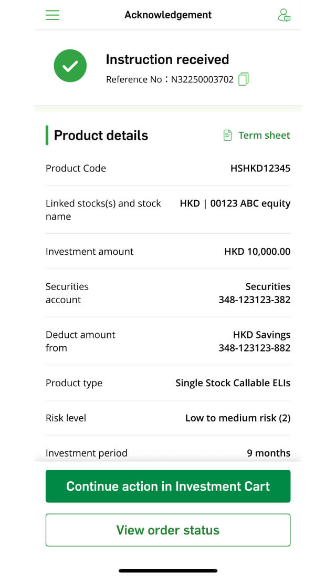
Task: Select securities account 348-123123-382
Action: [255, 293]
